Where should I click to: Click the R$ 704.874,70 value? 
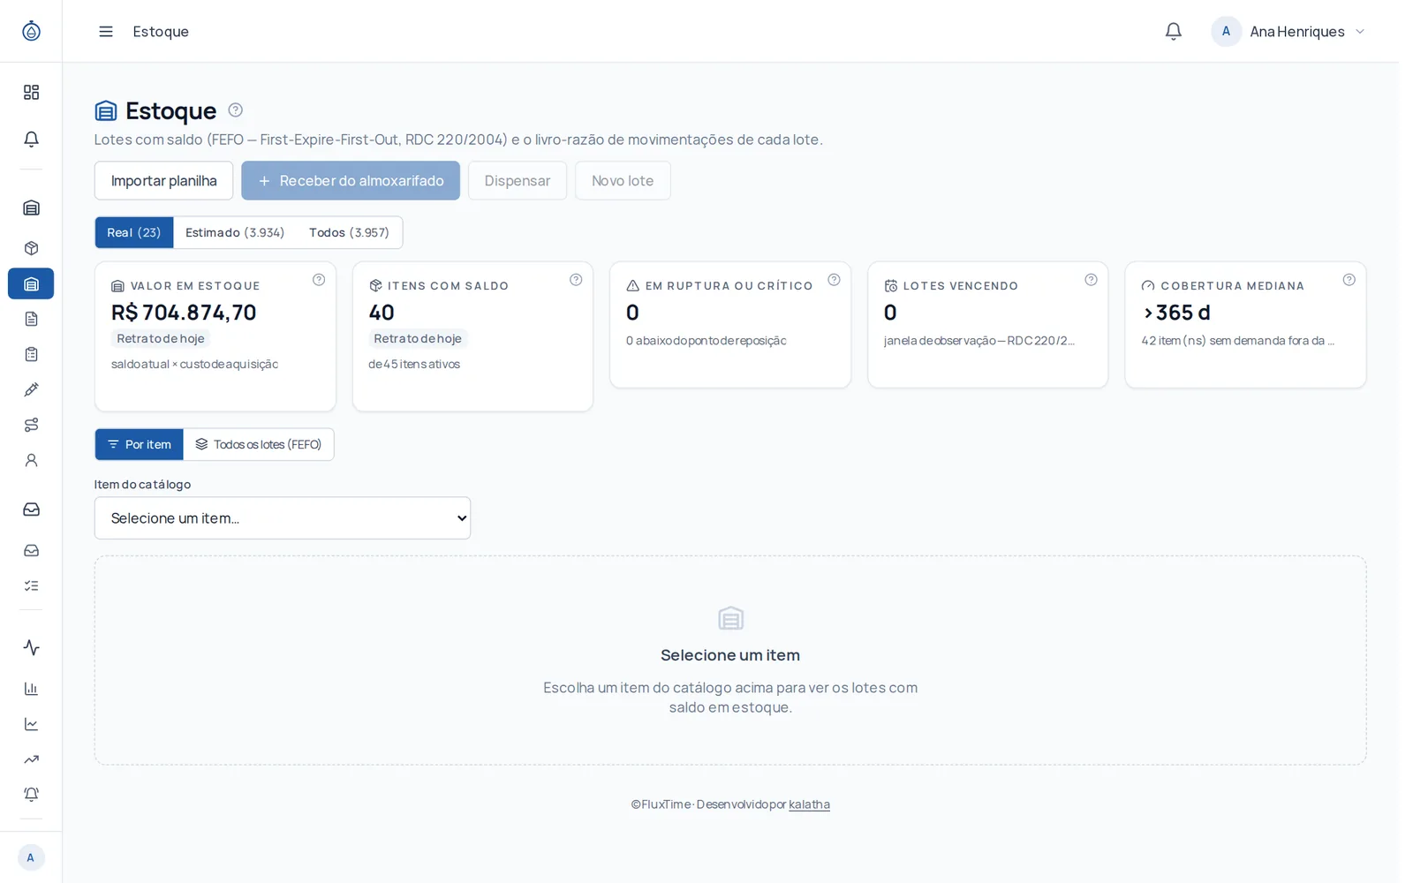click(x=184, y=313)
